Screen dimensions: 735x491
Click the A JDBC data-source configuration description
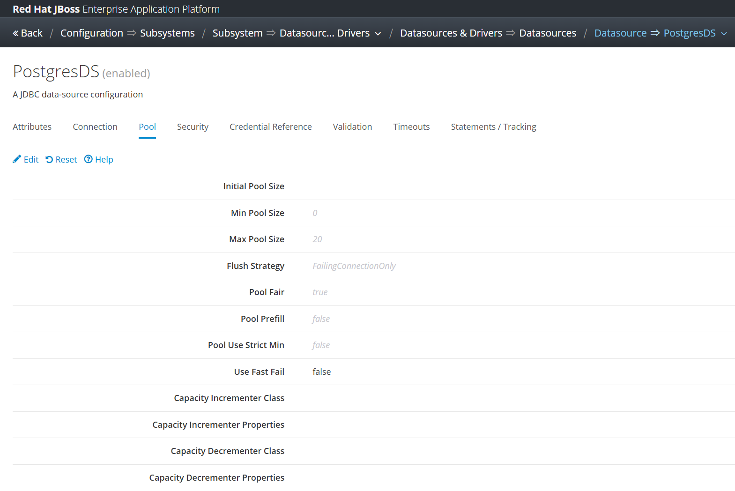[x=78, y=95]
